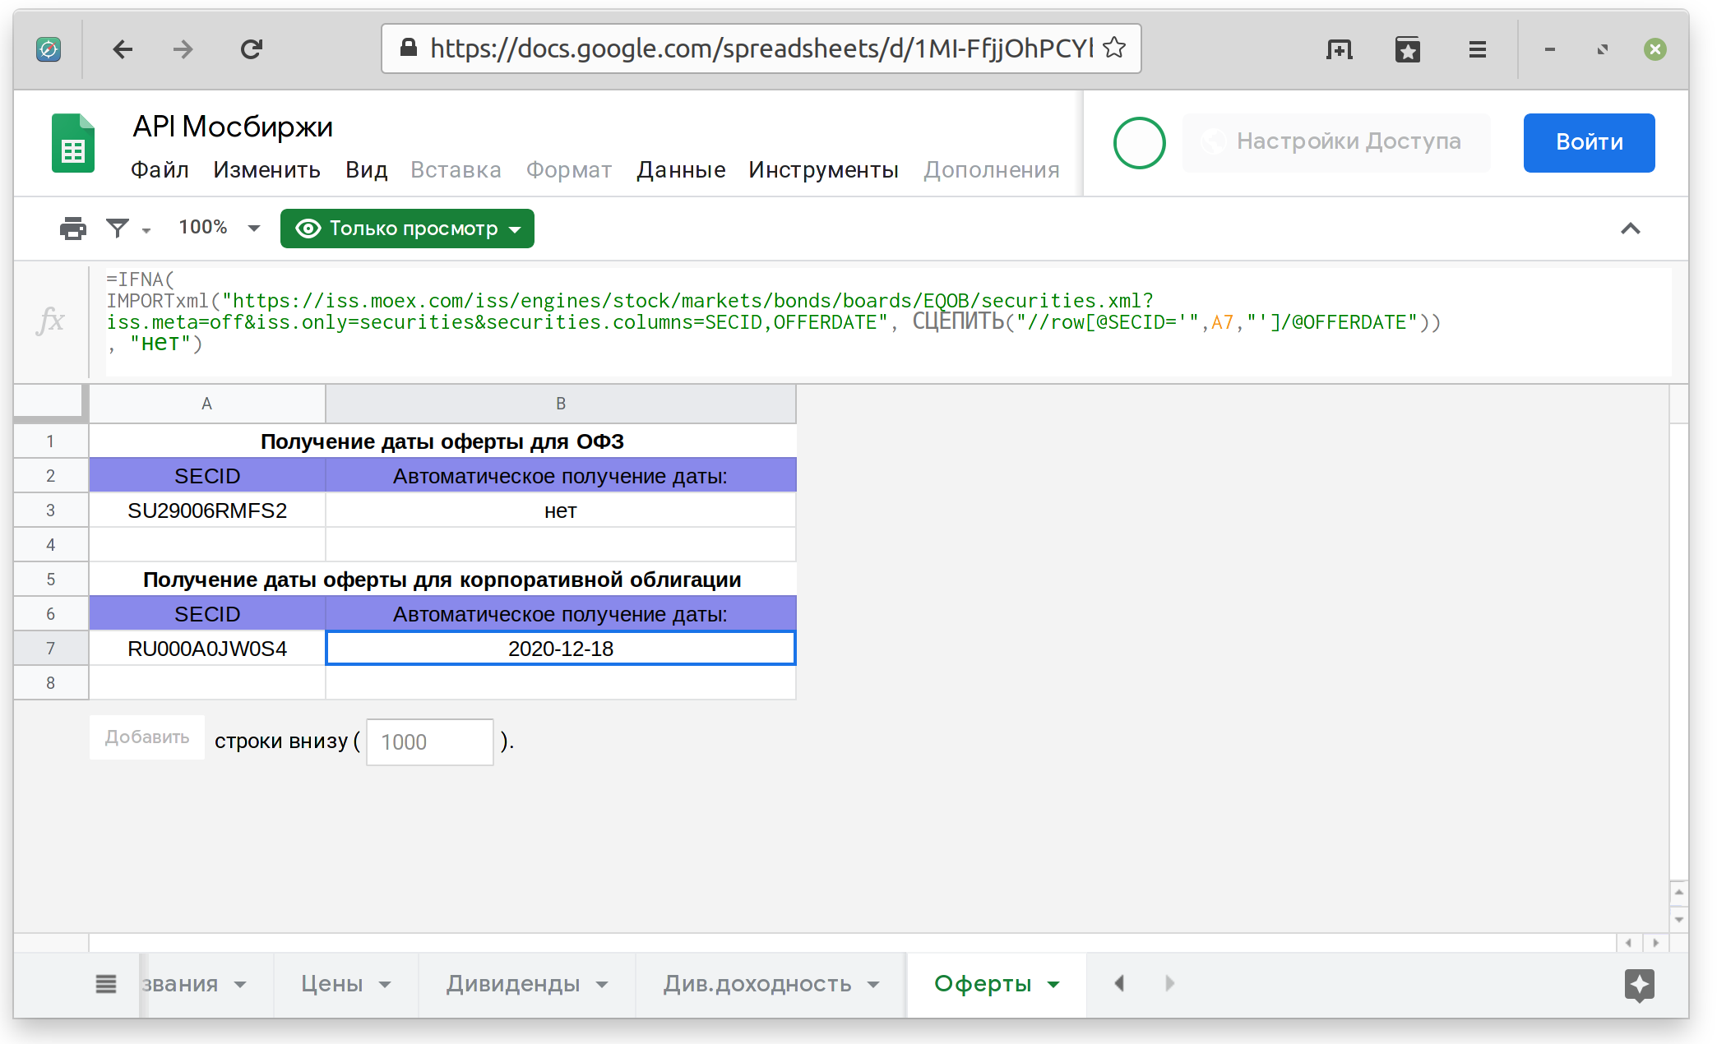Click the filter icon
This screenshot has width=1717, height=1044.
(x=118, y=228)
